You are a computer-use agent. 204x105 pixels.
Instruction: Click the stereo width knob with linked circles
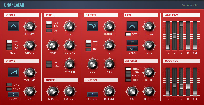(132, 91)
